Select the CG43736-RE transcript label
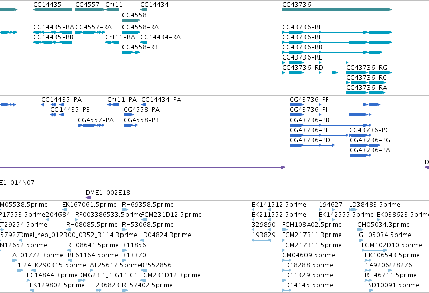This screenshot has height=293, width=429. (302, 57)
